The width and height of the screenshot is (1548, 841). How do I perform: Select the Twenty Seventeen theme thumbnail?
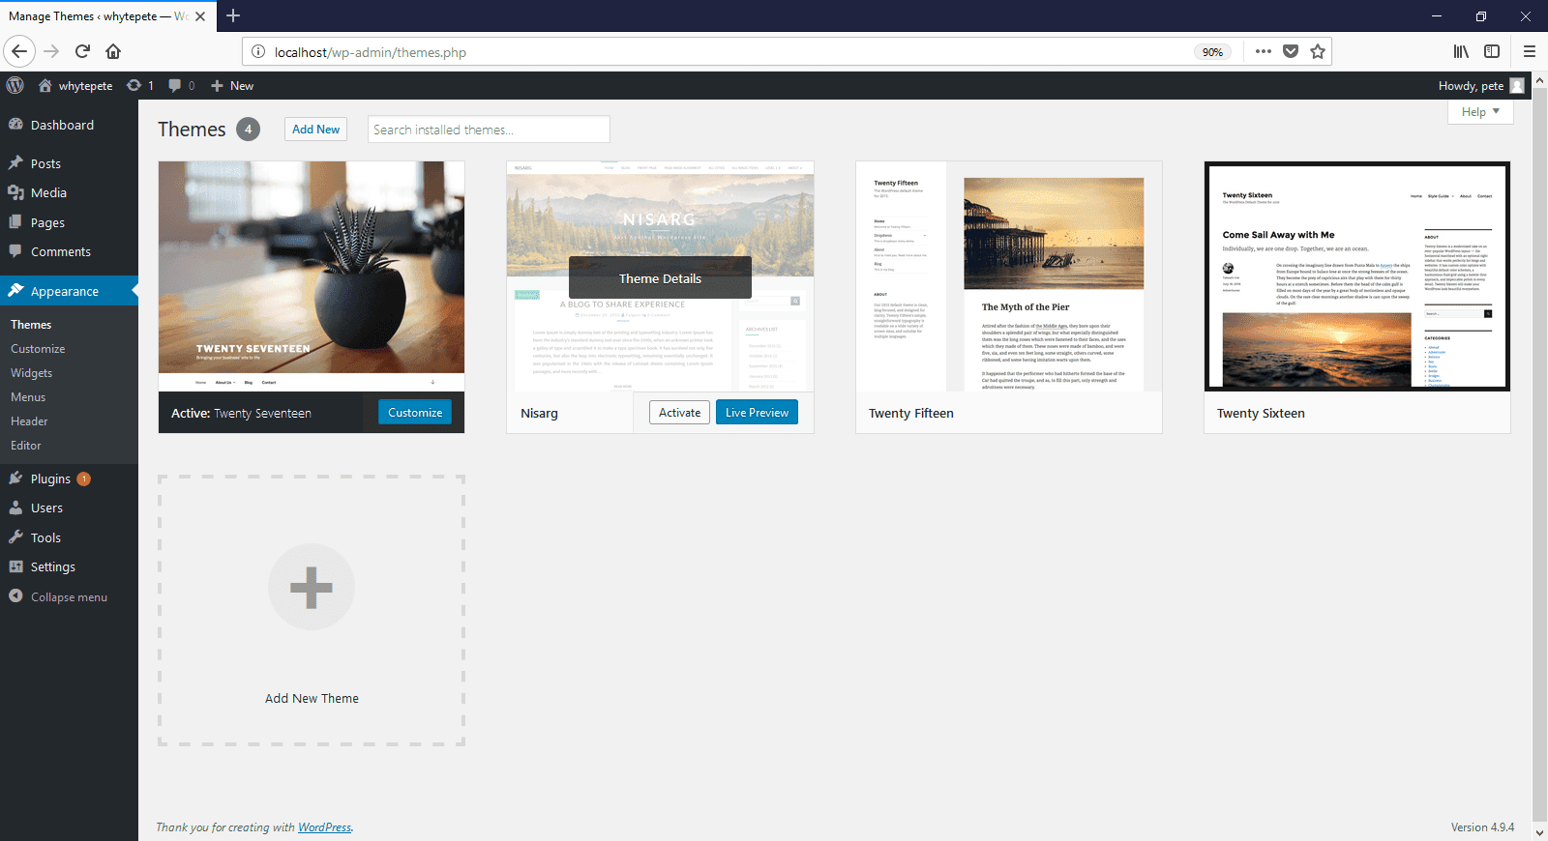tap(312, 276)
